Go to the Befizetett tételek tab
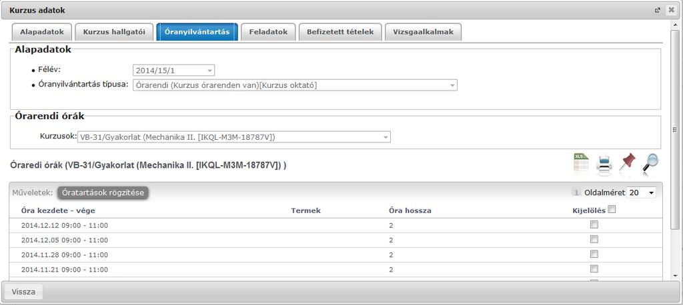The image size is (683, 305). [340, 32]
